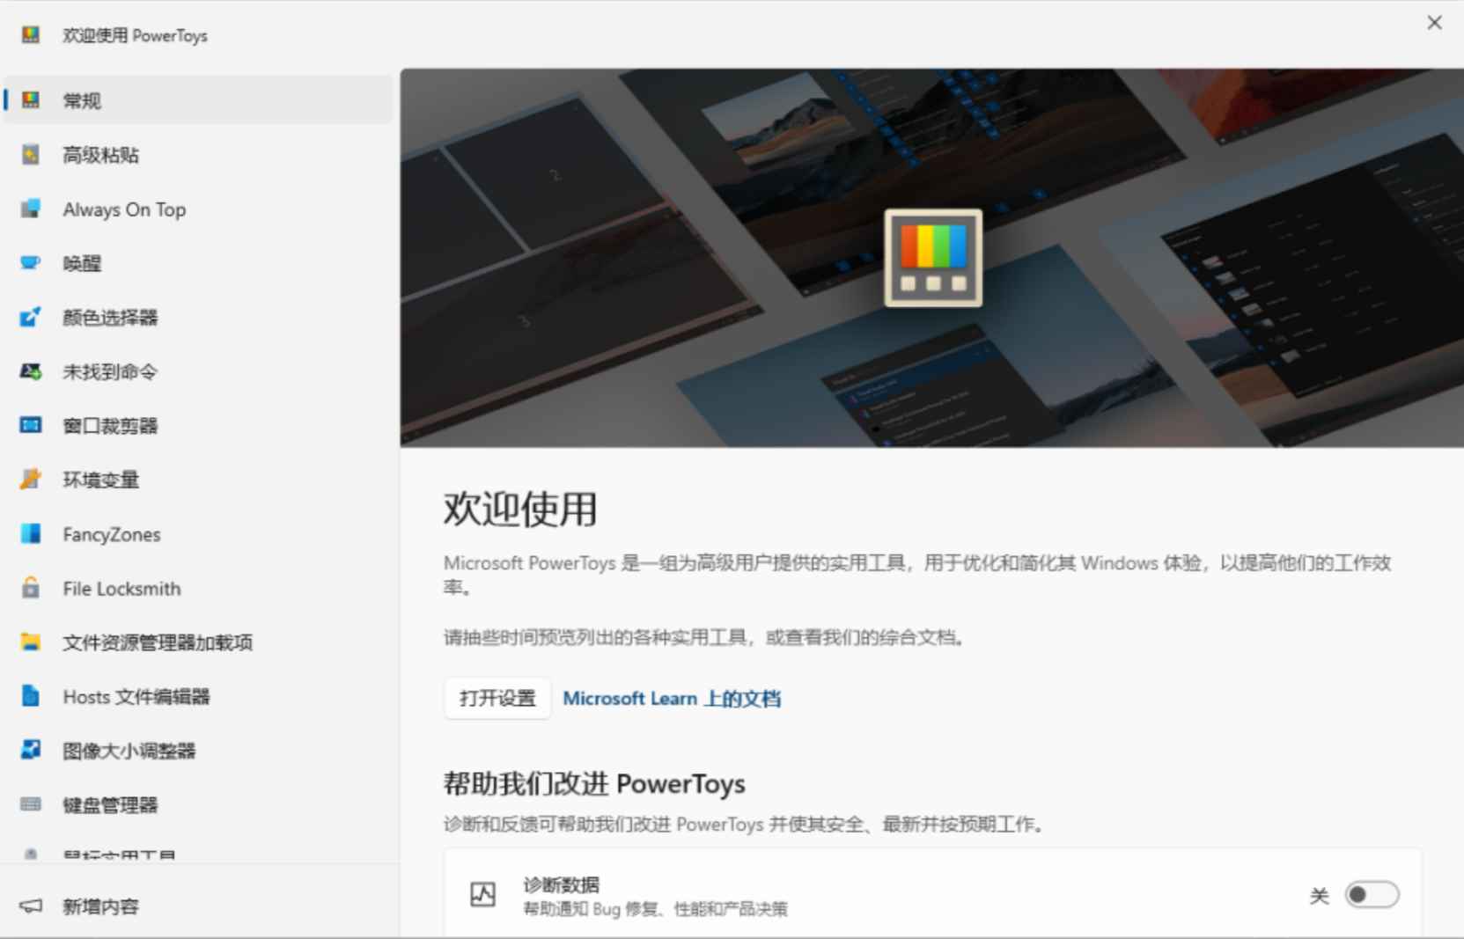The height and width of the screenshot is (939, 1464).
Task: Click the 打开设置 button
Action: [x=497, y=698]
